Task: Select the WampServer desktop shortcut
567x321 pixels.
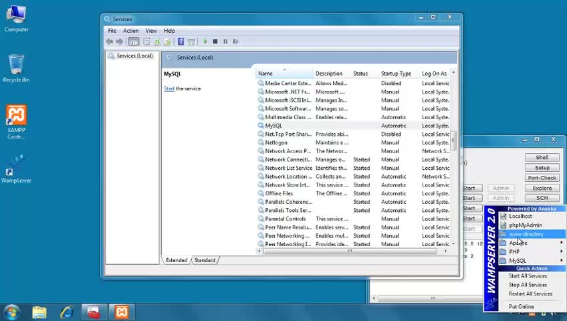Action: pos(16,169)
